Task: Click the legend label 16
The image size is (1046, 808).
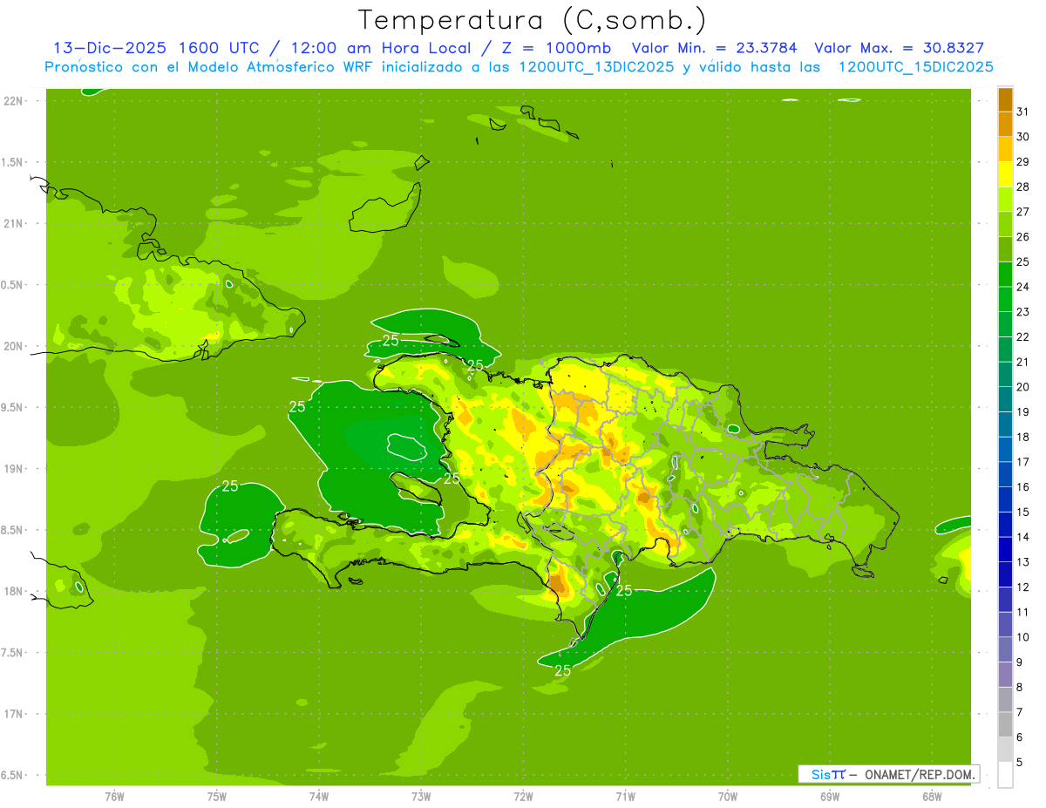Action: click(x=1023, y=487)
